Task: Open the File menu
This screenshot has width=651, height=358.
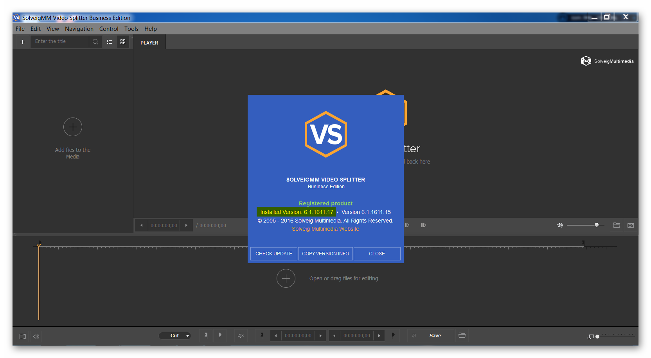Action: pyautogui.click(x=20, y=28)
